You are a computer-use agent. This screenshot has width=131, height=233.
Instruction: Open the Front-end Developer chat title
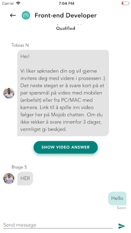coord(66,15)
